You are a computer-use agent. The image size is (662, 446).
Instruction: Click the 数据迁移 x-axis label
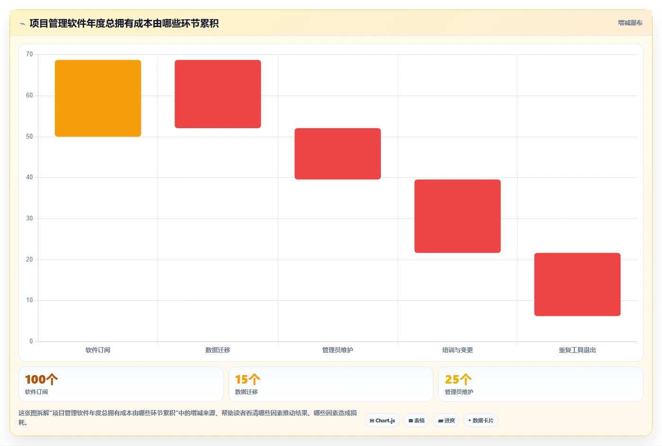[218, 350]
